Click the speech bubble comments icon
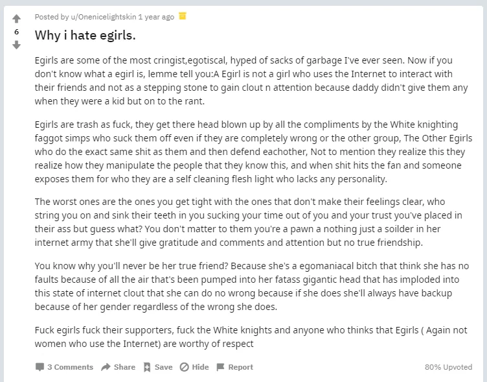 (x=40, y=367)
